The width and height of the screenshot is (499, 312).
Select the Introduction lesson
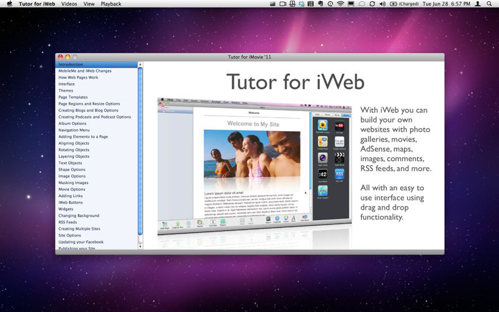(x=97, y=64)
